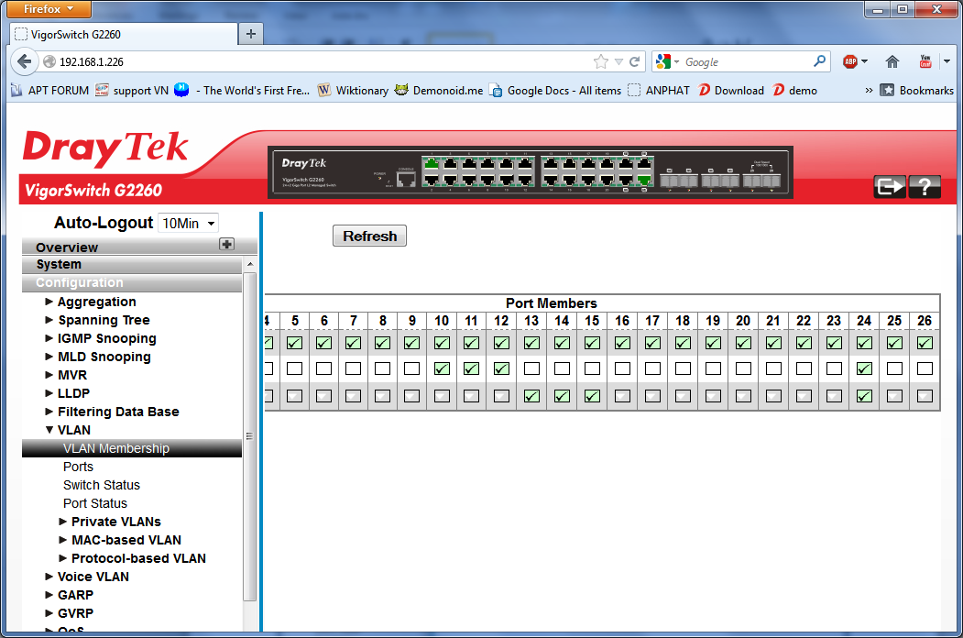Open the help question mark icon

[925, 186]
